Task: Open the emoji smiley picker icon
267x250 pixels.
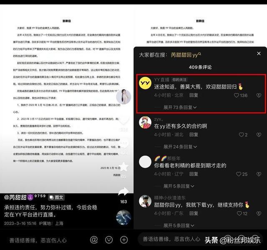Action: (x=109, y=240)
